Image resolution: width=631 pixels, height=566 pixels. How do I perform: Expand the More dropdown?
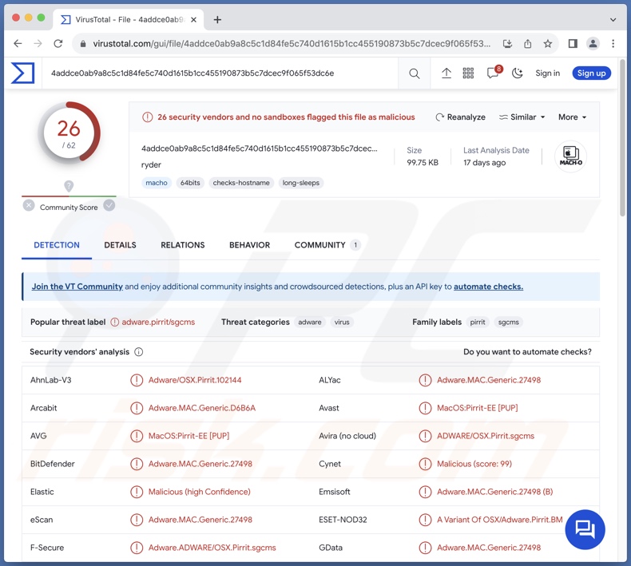point(572,117)
